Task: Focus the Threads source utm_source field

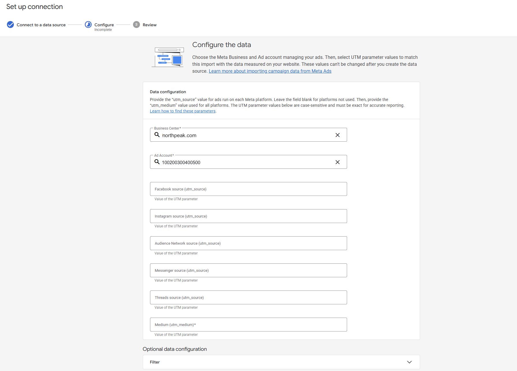Action: coord(248,297)
